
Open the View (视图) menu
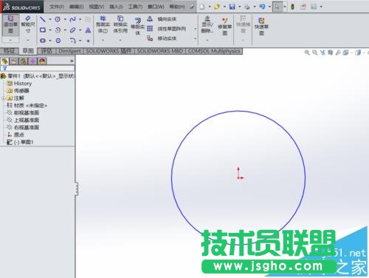97,7
